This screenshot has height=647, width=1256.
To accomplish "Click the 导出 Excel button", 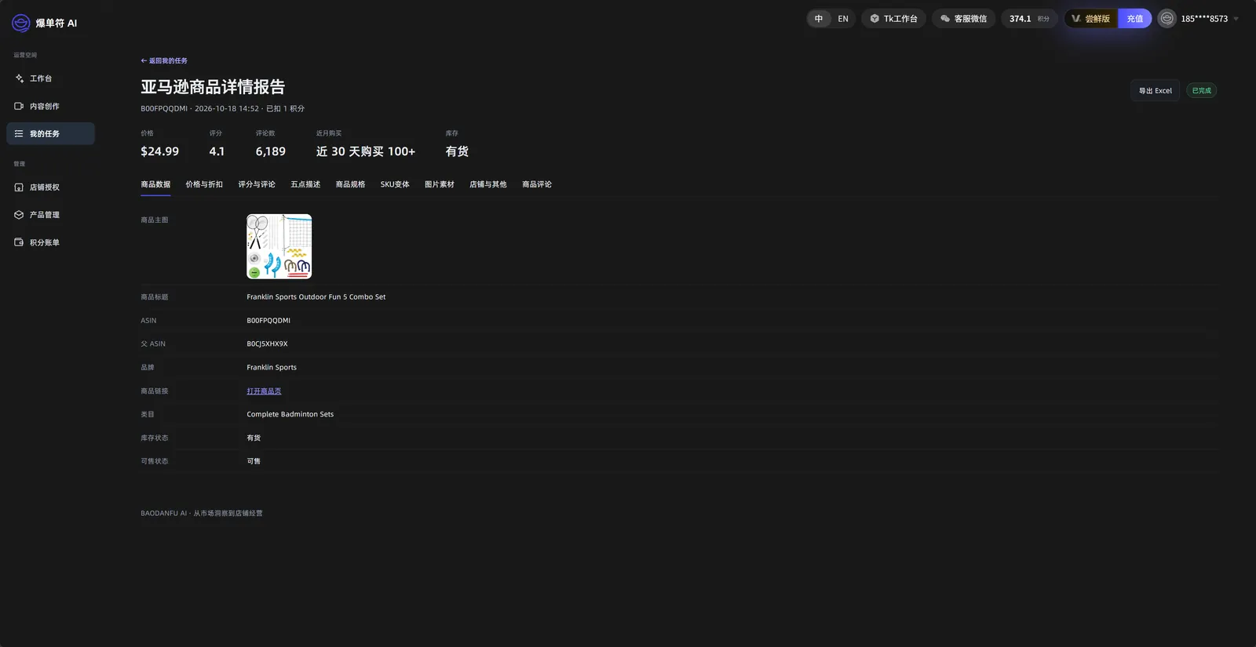I will click(x=1155, y=91).
